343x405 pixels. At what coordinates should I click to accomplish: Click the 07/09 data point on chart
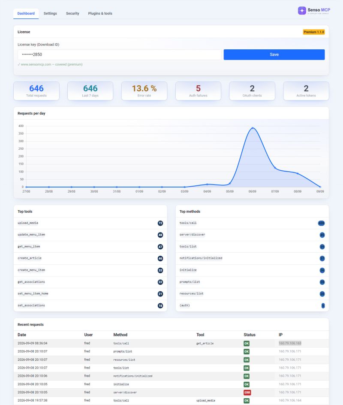pos(275,168)
